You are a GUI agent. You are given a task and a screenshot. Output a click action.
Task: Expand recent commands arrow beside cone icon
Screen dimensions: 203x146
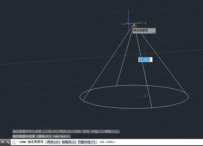pos(17,142)
